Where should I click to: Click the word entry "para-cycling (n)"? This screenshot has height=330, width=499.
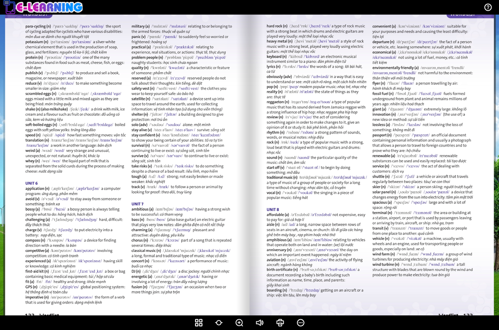(38, 26)
